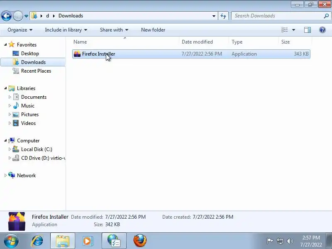Open the Share with menu
Screen dimensions: 332x249
coord(114,30)
